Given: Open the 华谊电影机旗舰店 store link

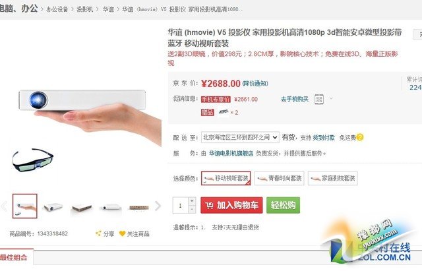Looking at the screenshot, I should [231, 154].
